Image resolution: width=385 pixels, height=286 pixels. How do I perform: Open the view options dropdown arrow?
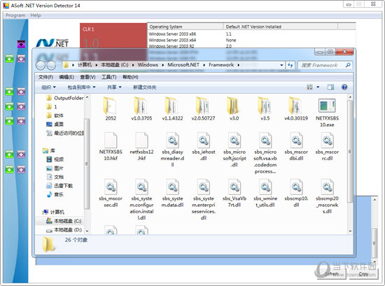(x=318, y=87)
